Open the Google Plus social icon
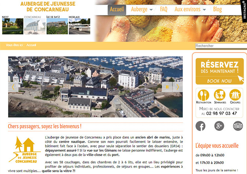 point(219,126)
